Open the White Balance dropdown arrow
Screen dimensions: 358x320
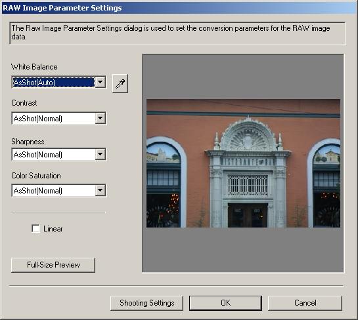101,82
